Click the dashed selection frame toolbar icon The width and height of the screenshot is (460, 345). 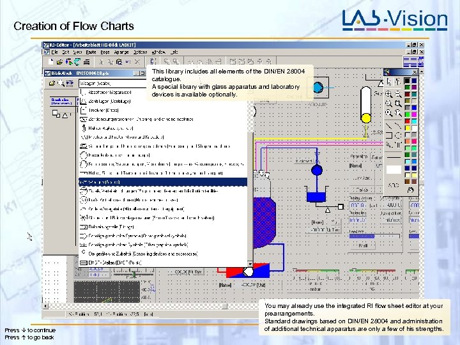click(x=153, y=61)
